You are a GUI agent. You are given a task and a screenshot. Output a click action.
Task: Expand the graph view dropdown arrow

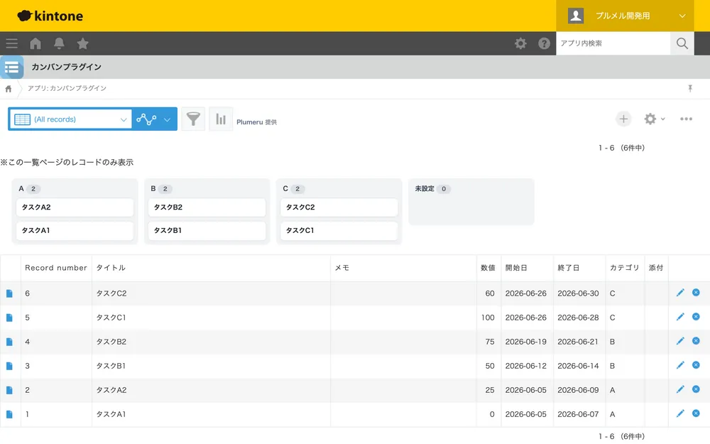click(167, 119)
